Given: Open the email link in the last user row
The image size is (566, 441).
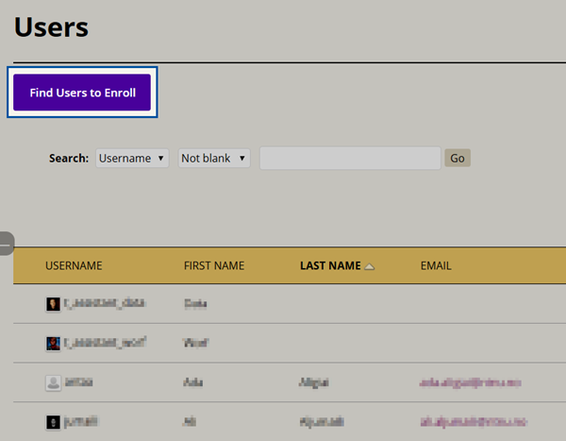Looking at the screenshot, I should [x=474, y=421].
